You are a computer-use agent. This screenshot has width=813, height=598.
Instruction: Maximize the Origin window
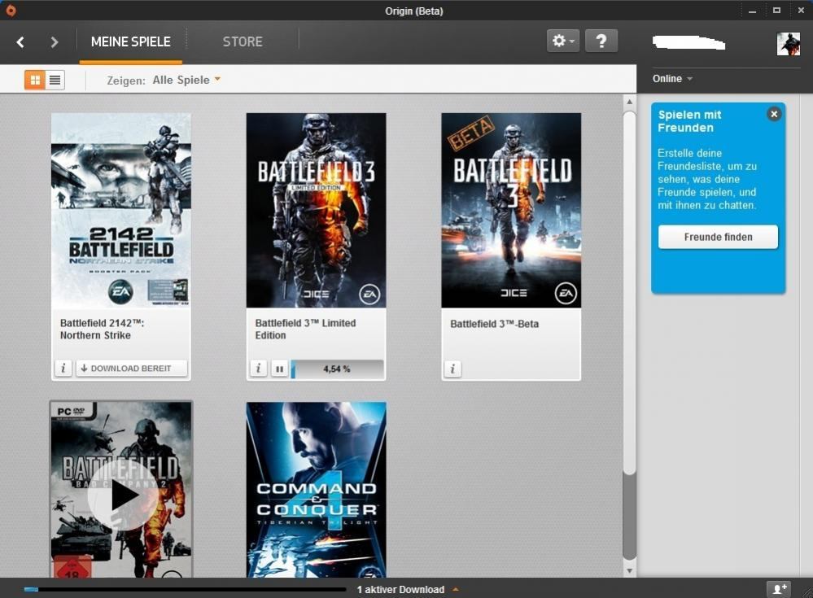point(776,11)
